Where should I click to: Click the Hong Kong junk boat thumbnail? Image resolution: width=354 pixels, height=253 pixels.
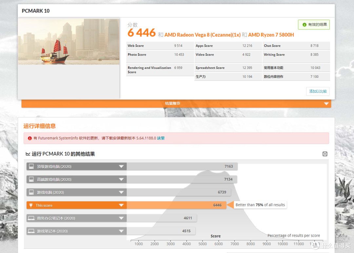69,42
